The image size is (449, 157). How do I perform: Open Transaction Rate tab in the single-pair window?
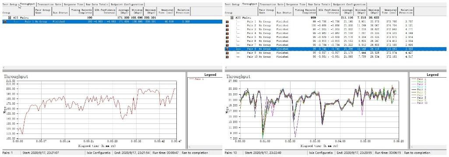click(x=49, y=4)
